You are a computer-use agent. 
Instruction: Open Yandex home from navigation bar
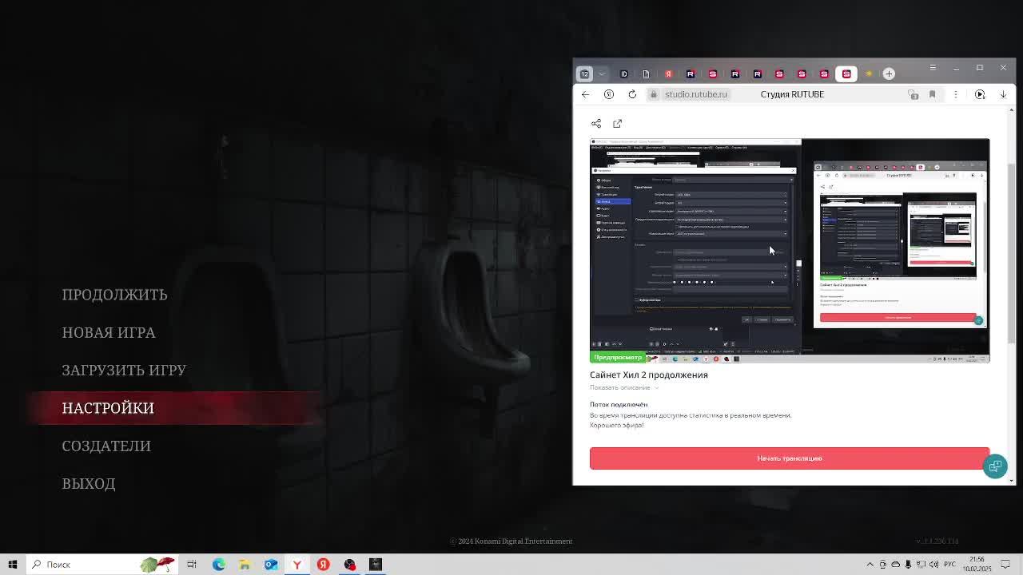(x=609, y=94)
